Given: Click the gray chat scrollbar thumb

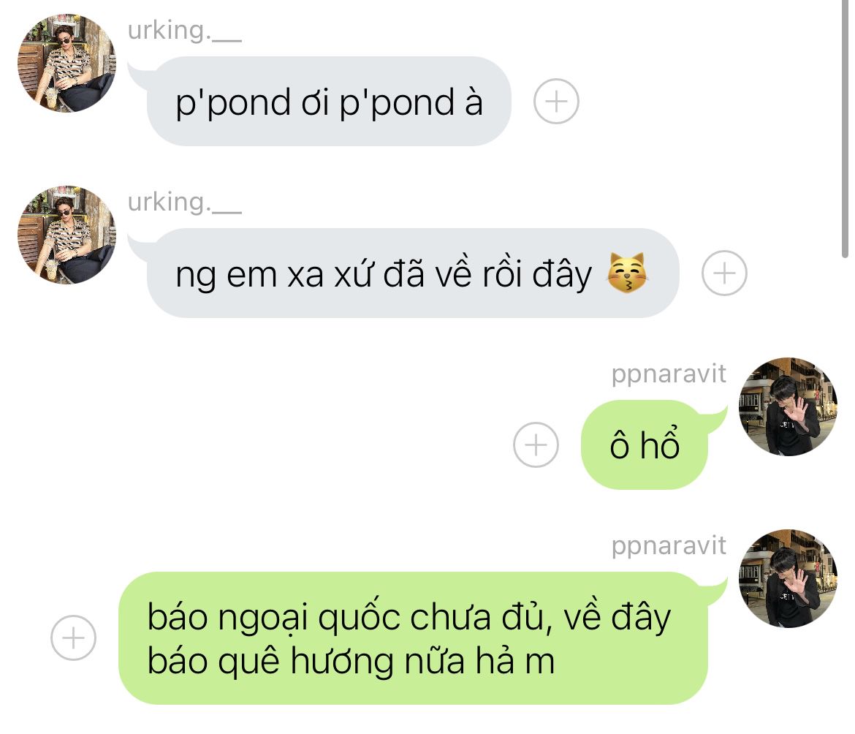Looking at the screenshot, I should click(845, 128).
